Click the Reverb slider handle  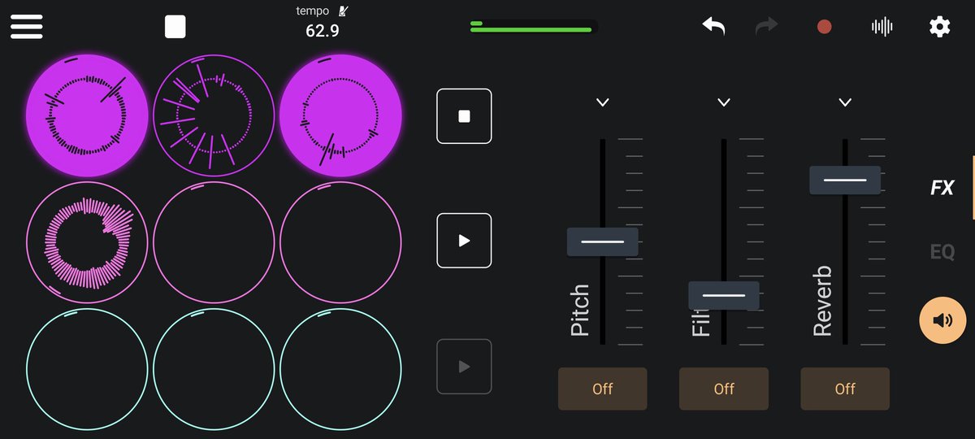point(845,180)
